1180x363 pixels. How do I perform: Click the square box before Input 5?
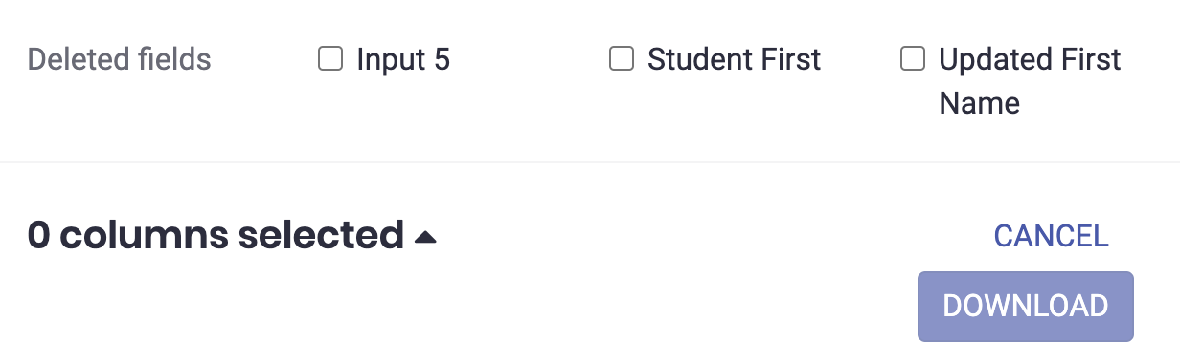pyautogui.click(x=330, y=60)
